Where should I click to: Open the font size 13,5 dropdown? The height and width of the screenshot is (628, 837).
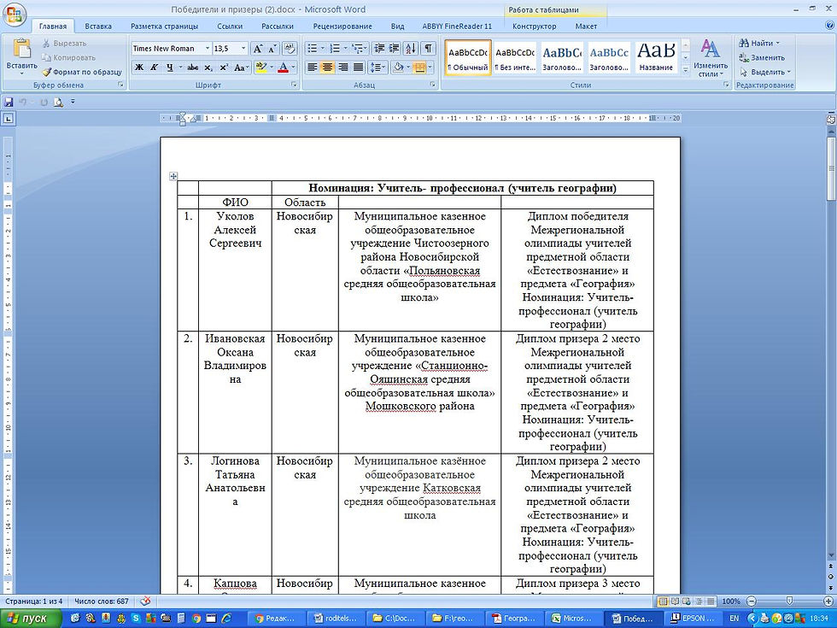coord(243,49)
